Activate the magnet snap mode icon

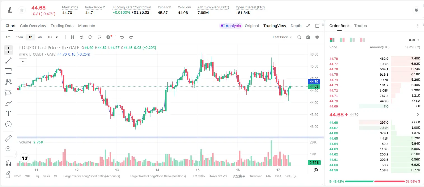(x=8, y=163)
